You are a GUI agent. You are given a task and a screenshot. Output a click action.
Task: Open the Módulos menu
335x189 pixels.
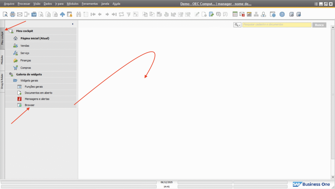point(72,4)
